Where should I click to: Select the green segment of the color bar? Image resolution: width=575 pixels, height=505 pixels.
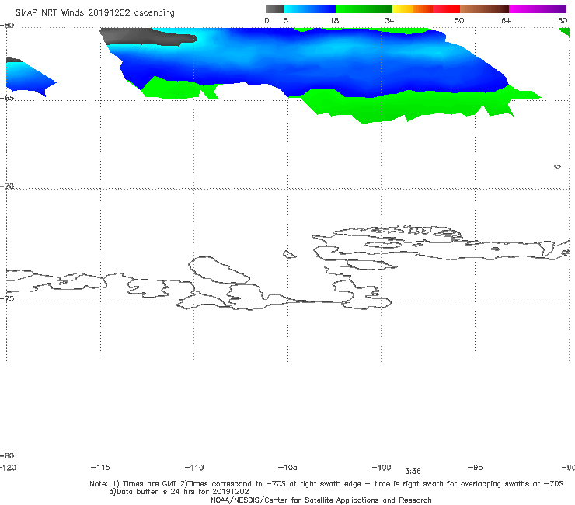tap(364, 9)
